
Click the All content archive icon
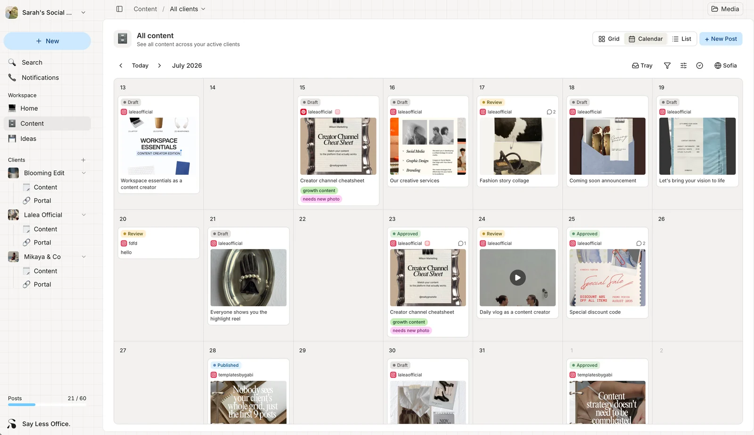[x=123, y=39]
